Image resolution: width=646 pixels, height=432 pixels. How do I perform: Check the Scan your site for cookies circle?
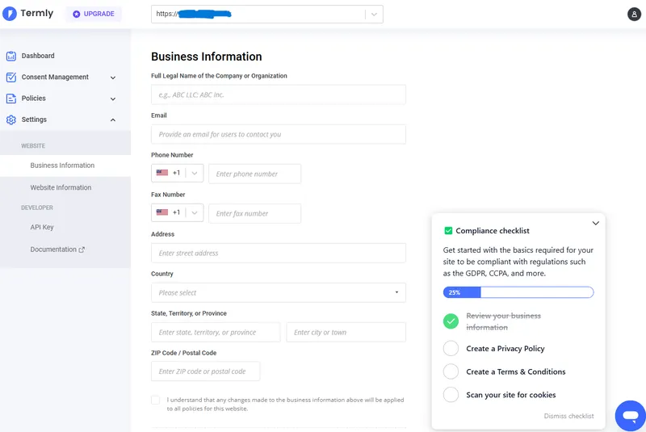point(451,395)
